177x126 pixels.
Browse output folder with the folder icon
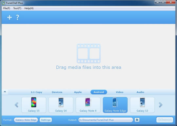click(137, 120)
